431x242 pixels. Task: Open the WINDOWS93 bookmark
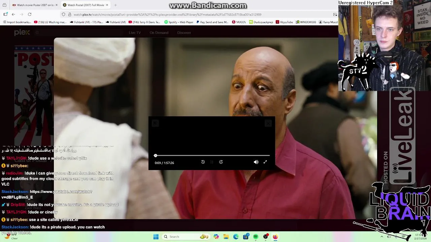tap(306, 22)
